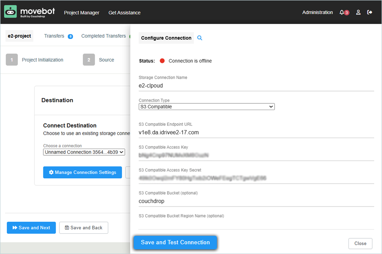The width and height of the screenshot is (382, 254).
Task: Switch to the Completed Transfers tab
Action: point(104,36)
